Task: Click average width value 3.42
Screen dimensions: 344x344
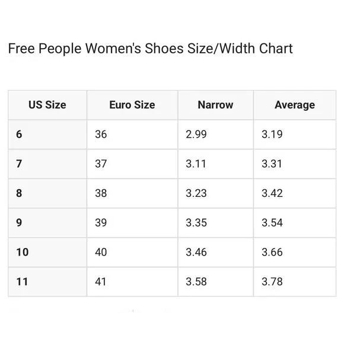Action: (x=295, y=193)
